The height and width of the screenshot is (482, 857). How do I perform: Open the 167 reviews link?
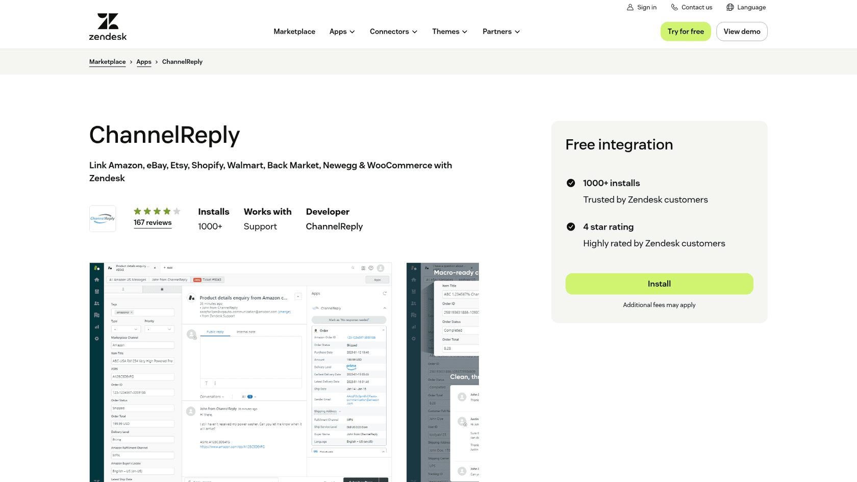(x=153, y=223)
